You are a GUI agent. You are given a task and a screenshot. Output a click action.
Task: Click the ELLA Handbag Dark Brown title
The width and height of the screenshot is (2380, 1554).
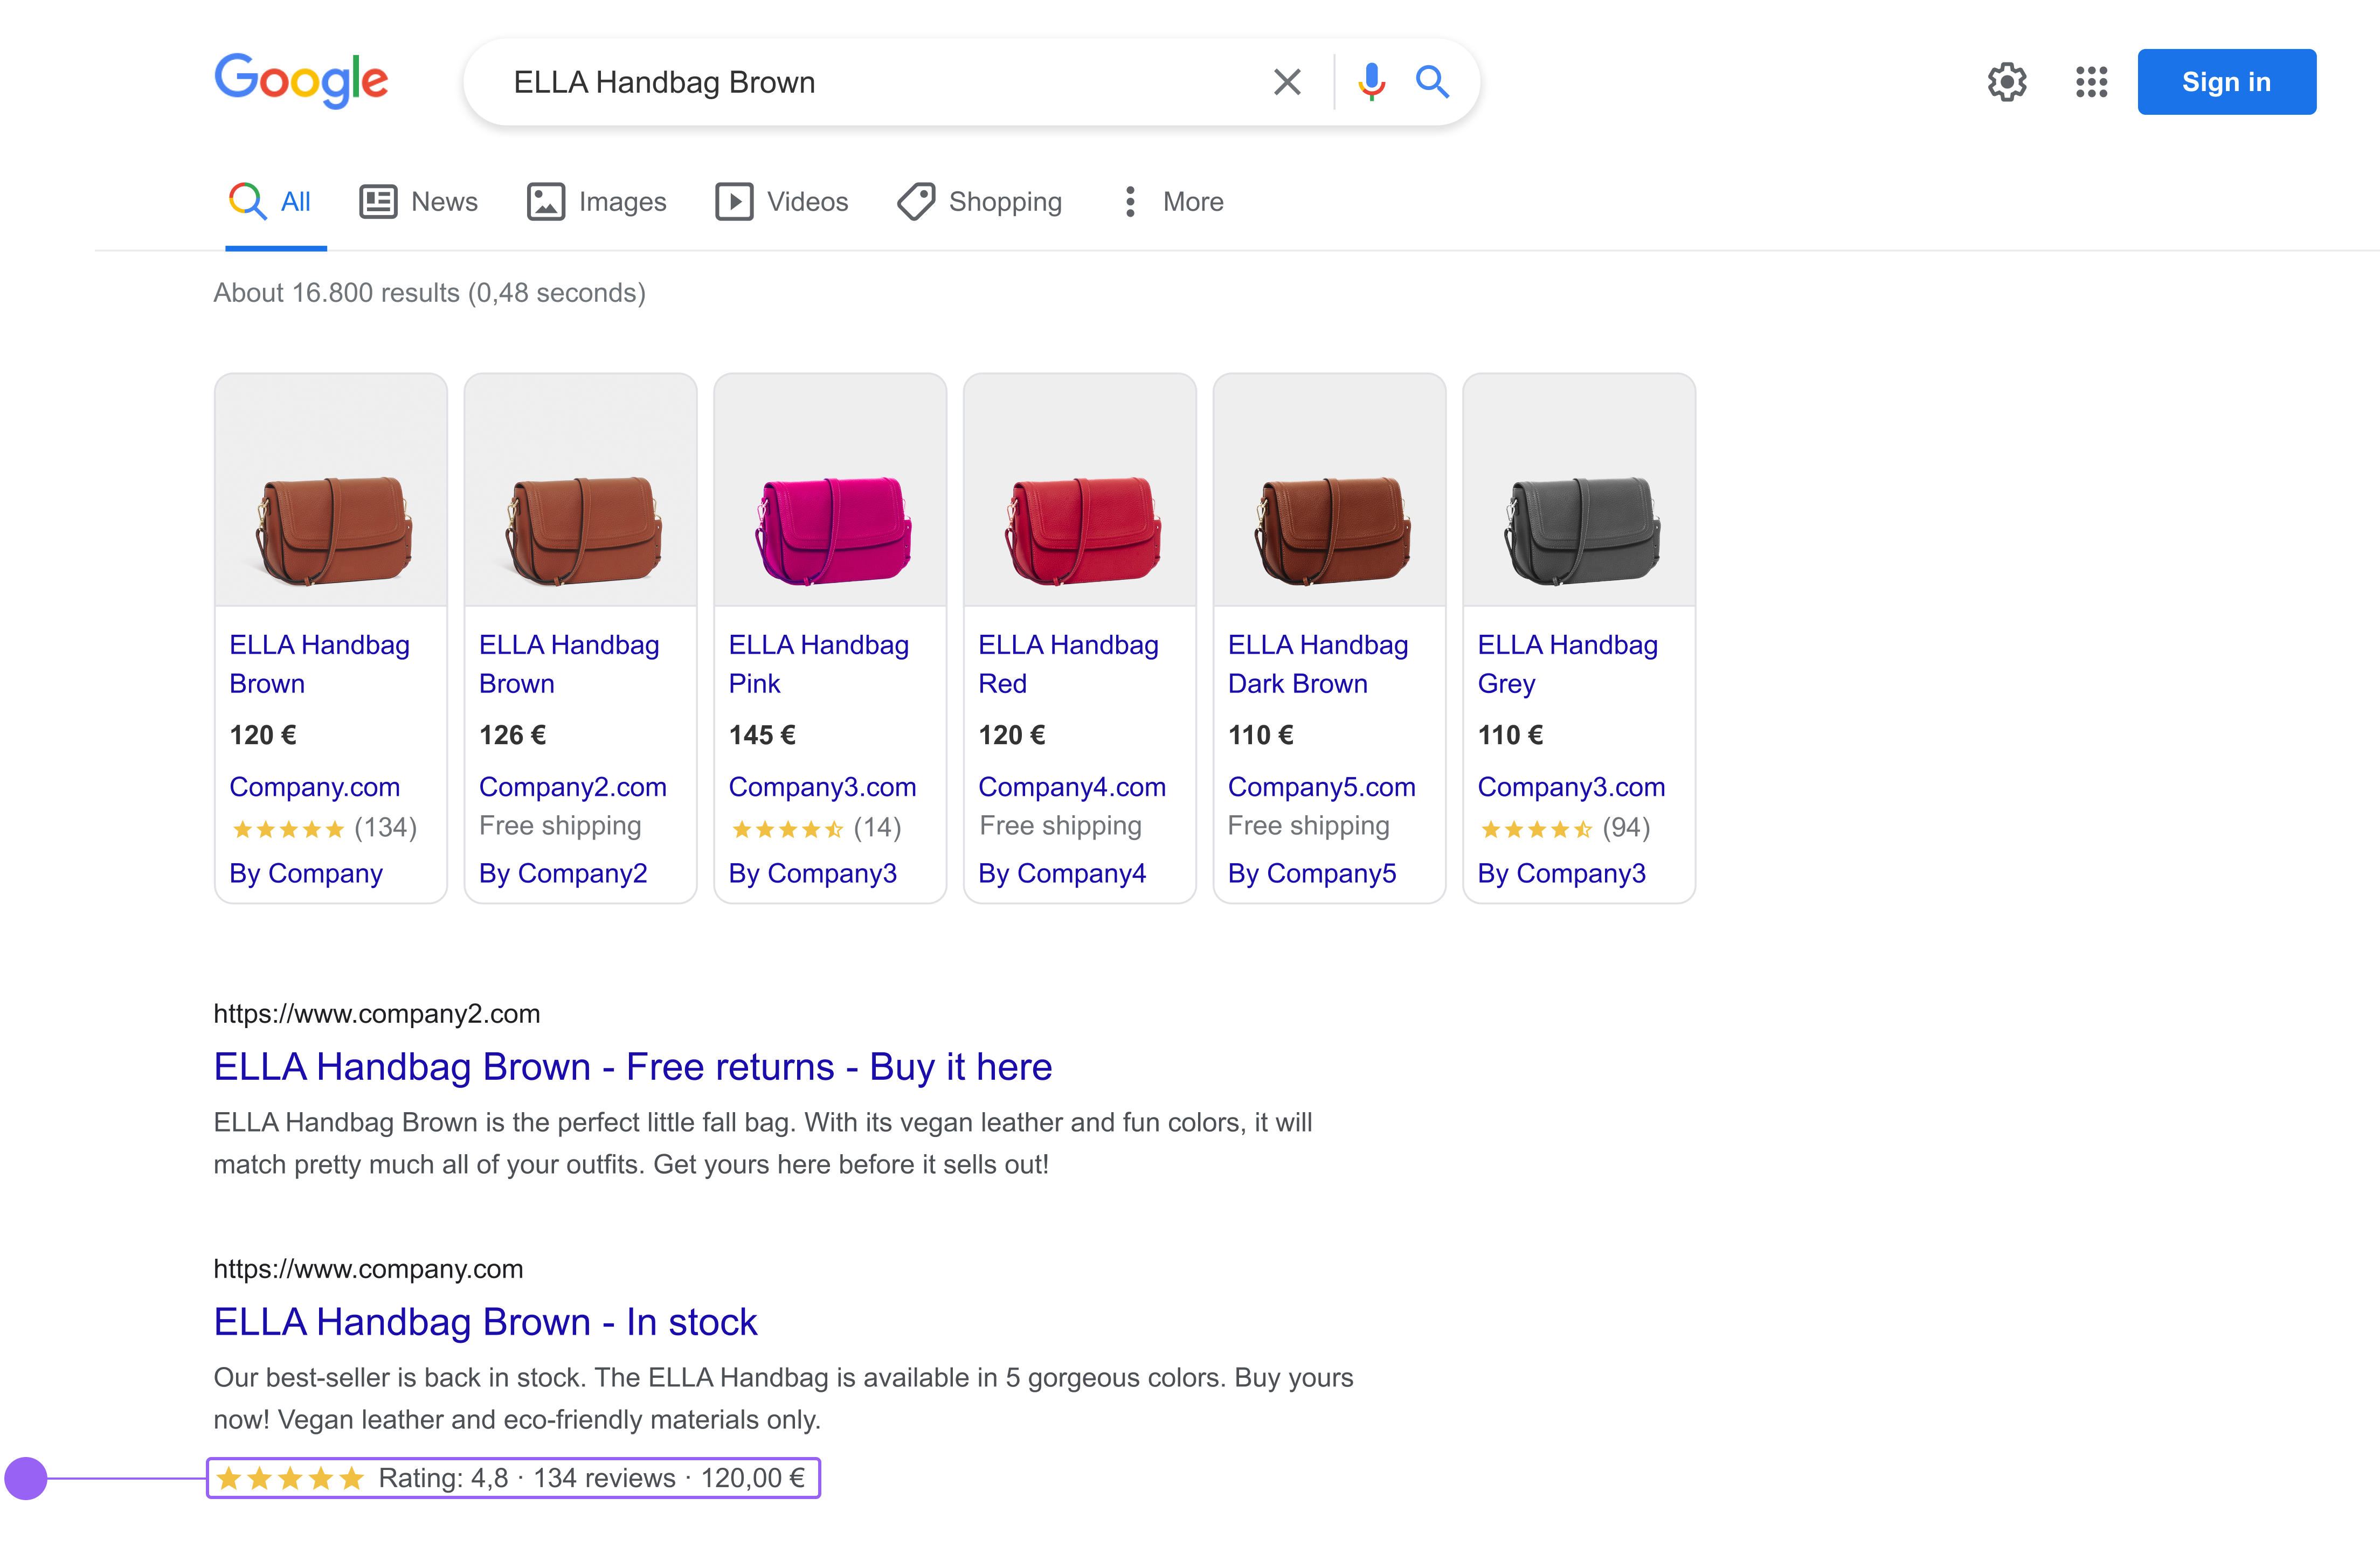(1317, 664)
